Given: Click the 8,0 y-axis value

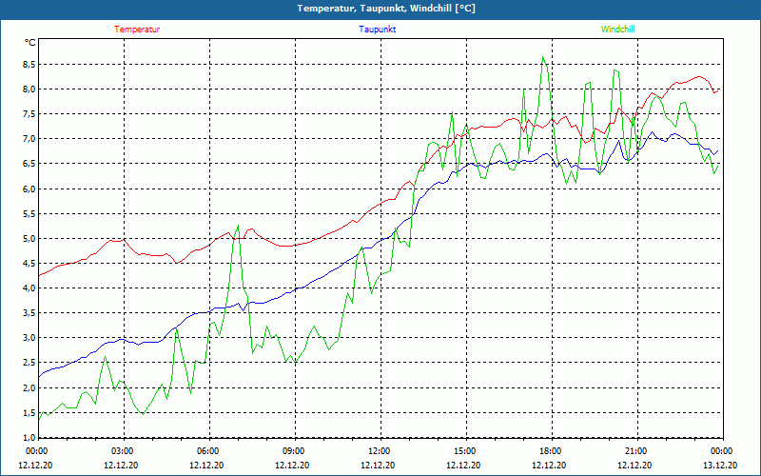Looking at the screenshot, I should 29,89.
